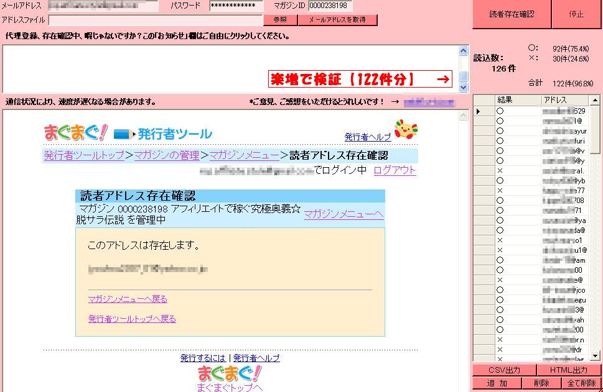Click the まぐまぐ! logo at page top

click(76, 133)
